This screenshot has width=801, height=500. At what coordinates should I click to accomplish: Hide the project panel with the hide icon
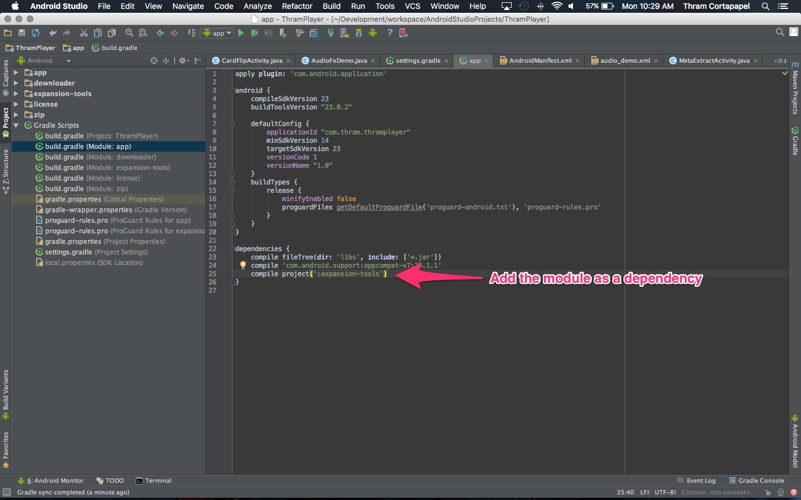coord(197,61)
